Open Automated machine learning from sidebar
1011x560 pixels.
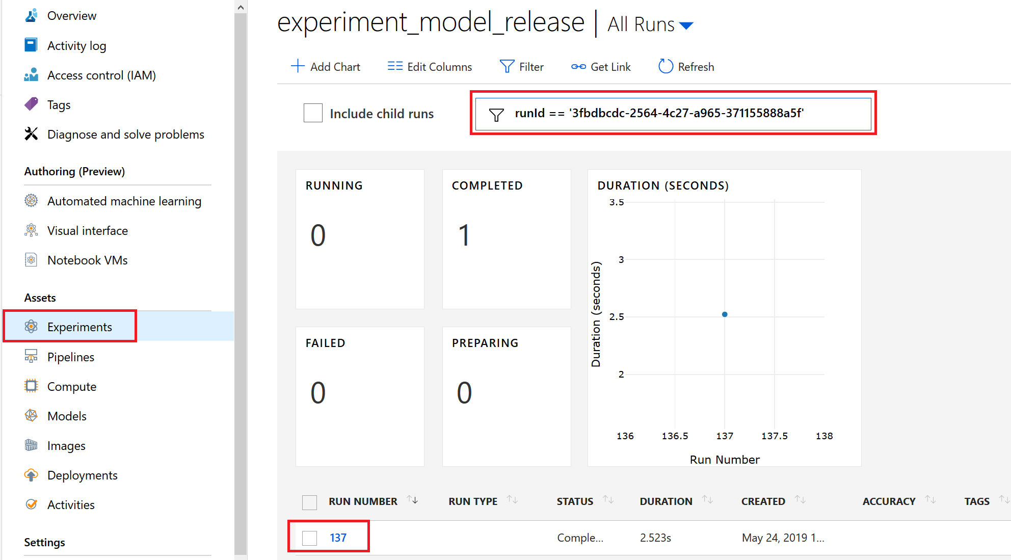(x=124, y=201)
